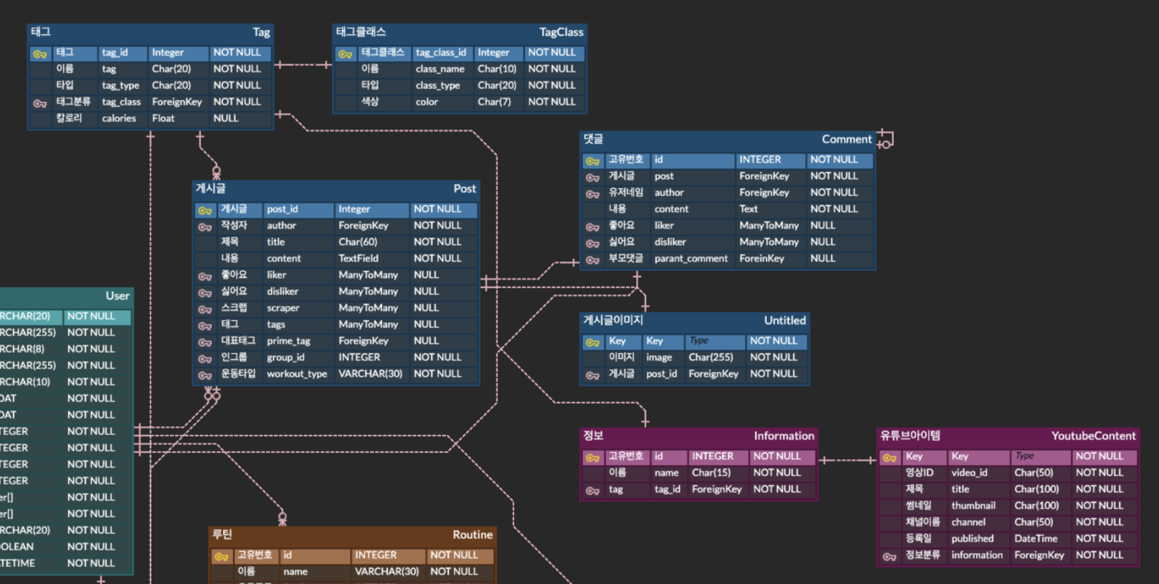Click the TextField type of Post content
Screen dimensions: 1159x584
pos(358,259)
